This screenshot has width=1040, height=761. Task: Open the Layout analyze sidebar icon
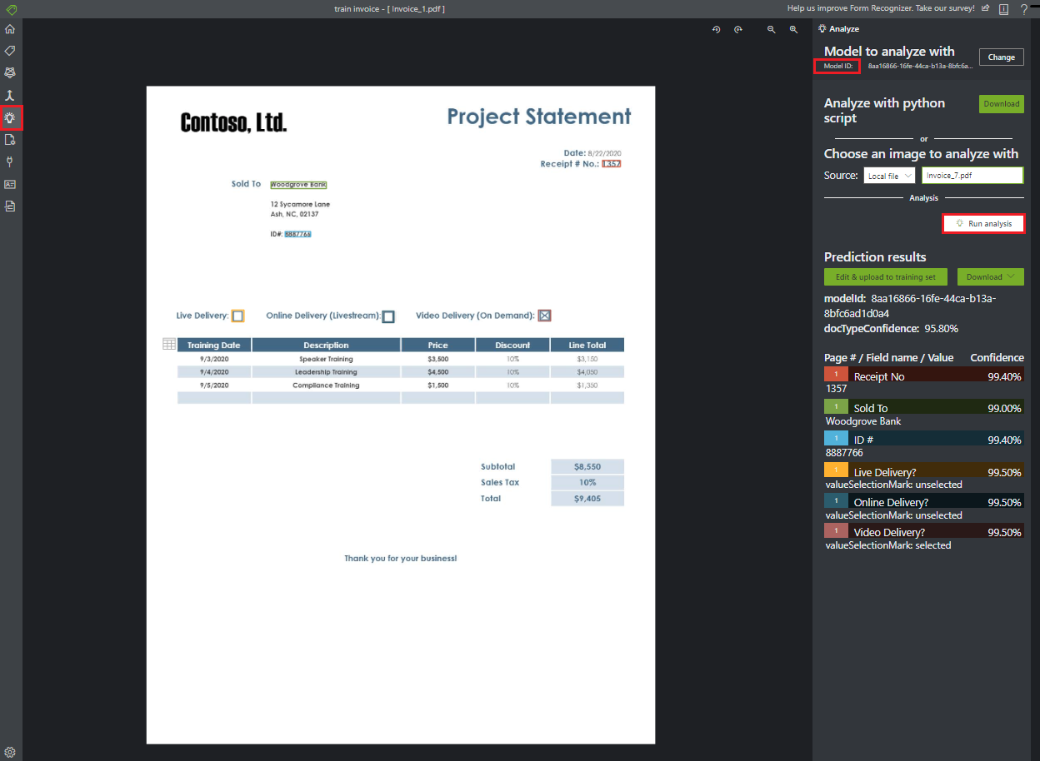point(10,139)
